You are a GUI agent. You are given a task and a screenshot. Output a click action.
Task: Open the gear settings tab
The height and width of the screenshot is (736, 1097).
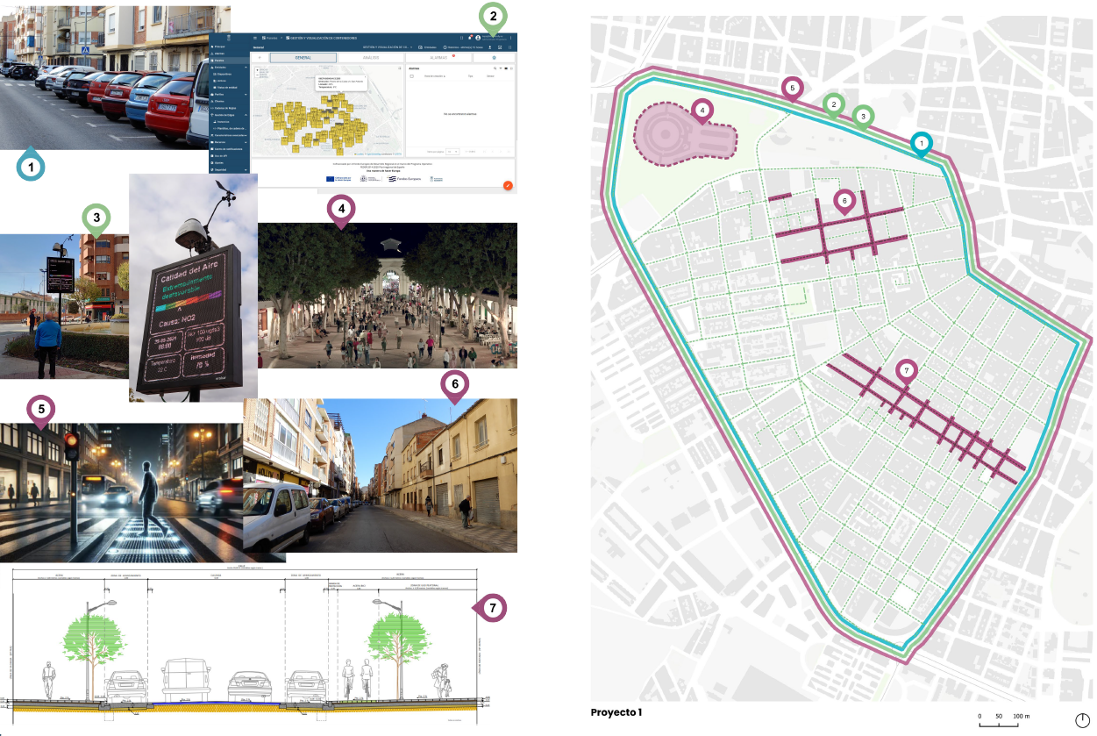pos(494,58)
